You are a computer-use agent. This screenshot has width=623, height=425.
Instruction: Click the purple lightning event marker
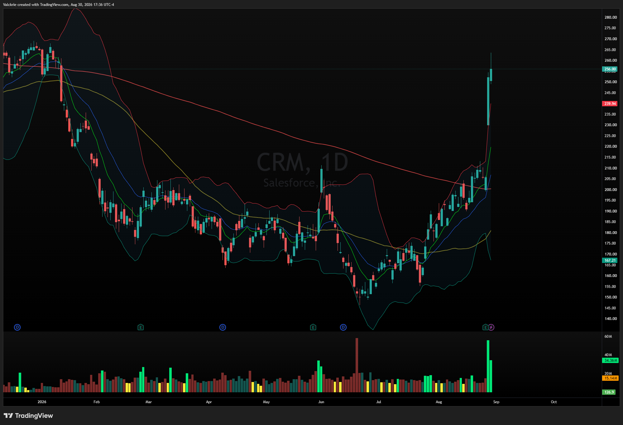(x=491, y=327)
